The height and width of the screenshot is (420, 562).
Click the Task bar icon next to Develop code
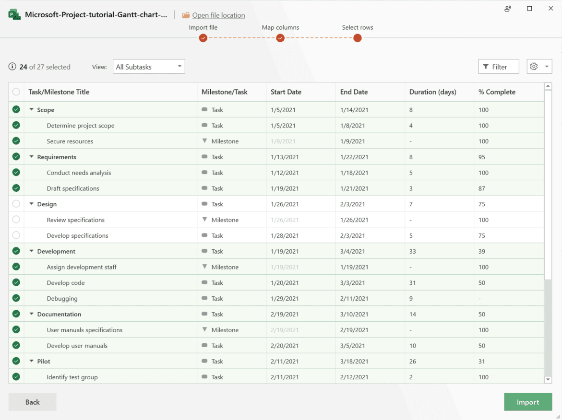pos(205,282)
